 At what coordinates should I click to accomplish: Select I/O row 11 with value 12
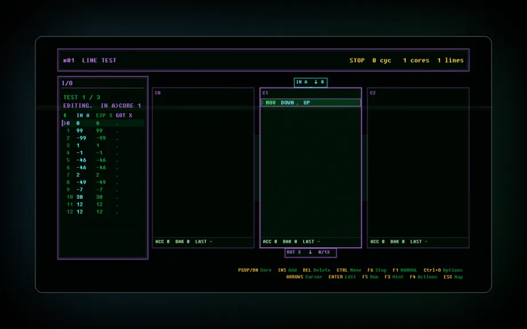[x=103, y=204]
